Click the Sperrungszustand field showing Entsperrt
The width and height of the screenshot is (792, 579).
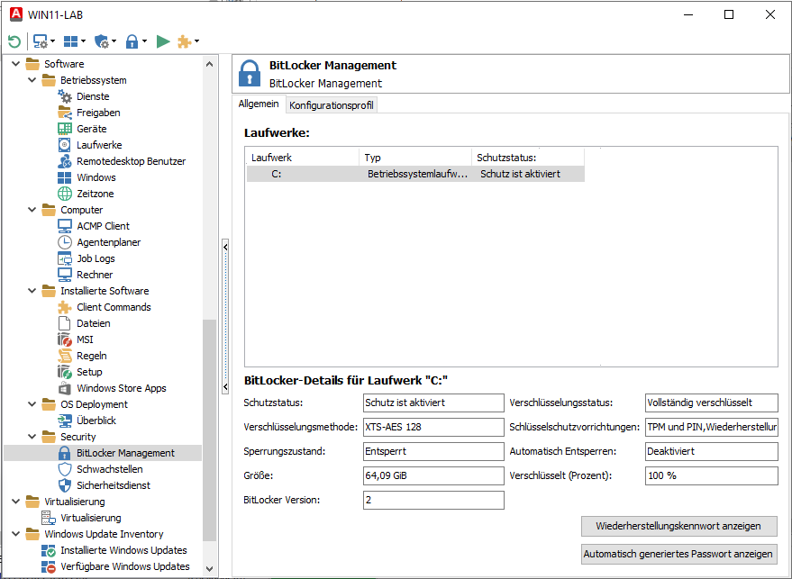[433, 451]
